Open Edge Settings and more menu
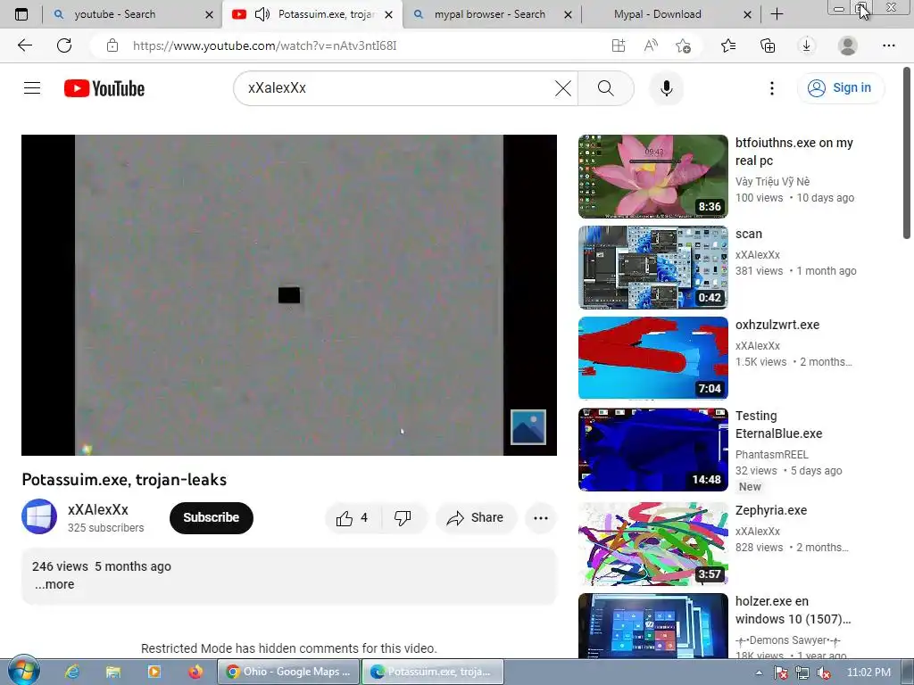The height and width of the screenshot is (685, 914). click(888, 45)
